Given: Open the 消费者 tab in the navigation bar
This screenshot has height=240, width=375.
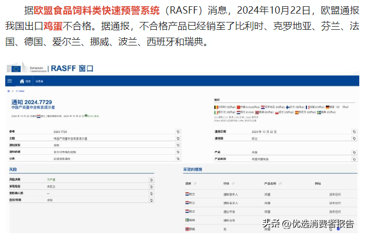Looking at the screenshot, I should (39, 82).
